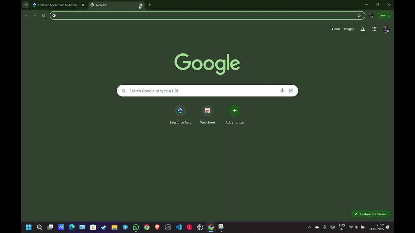Click the Add shortcut button
Screen dimensions: 415x233
[235, 115]
